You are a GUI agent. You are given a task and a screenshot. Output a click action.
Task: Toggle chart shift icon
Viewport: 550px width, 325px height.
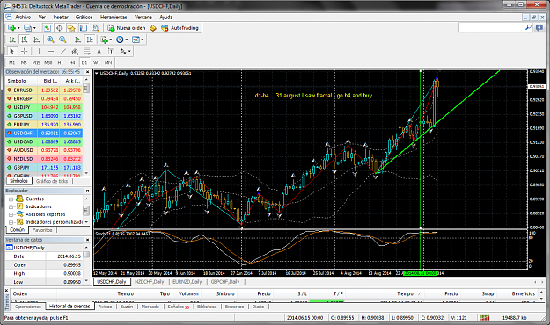point(90,40)
